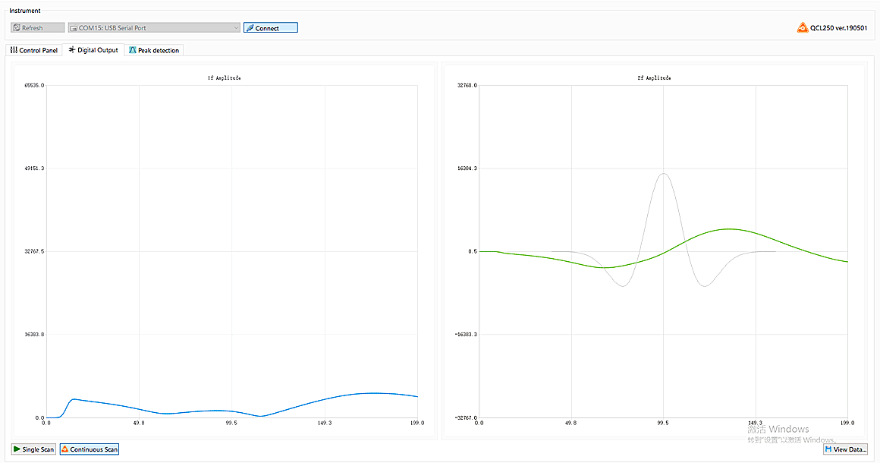Click the Digital Output tab icon
The width and height of the screenshot is (880, 463).
click(x=72, y=50)
